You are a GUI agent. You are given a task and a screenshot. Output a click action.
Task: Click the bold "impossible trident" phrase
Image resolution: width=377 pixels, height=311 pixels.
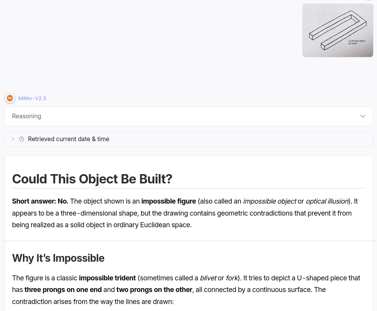coord(107,278)
